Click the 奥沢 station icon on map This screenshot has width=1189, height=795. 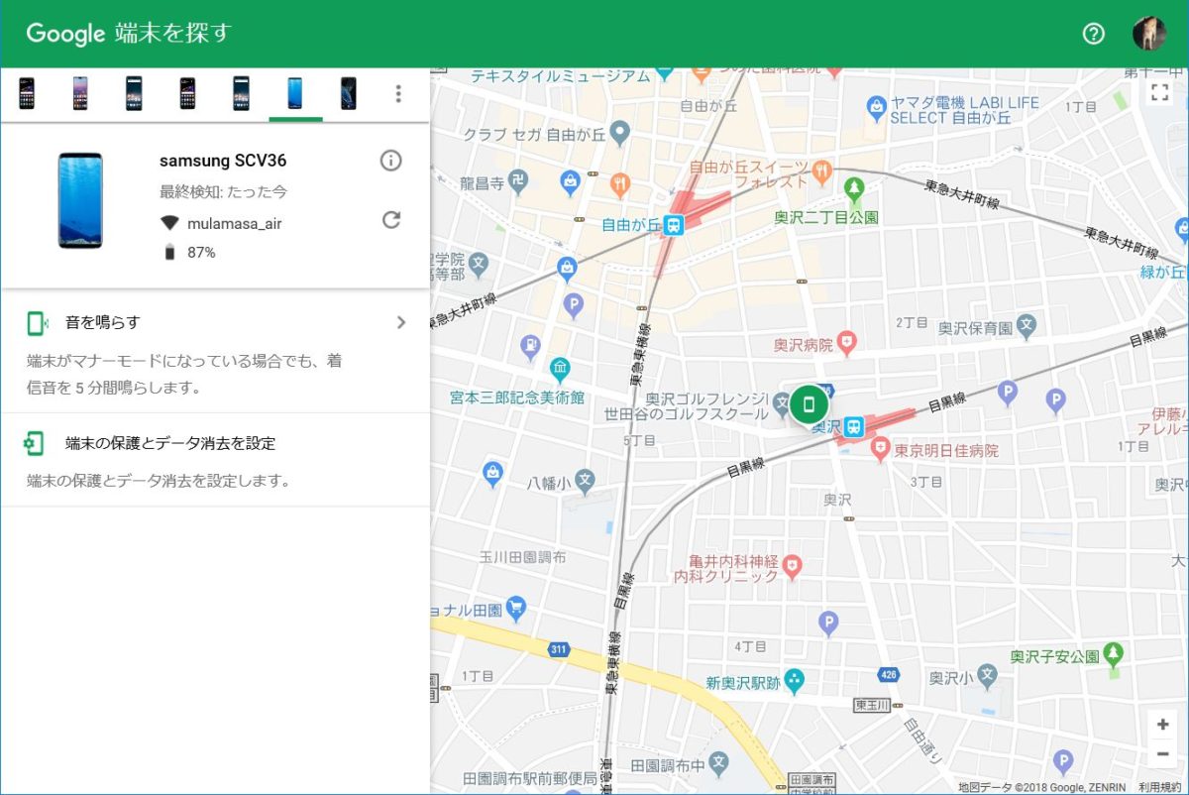click(x=854, y=426)
